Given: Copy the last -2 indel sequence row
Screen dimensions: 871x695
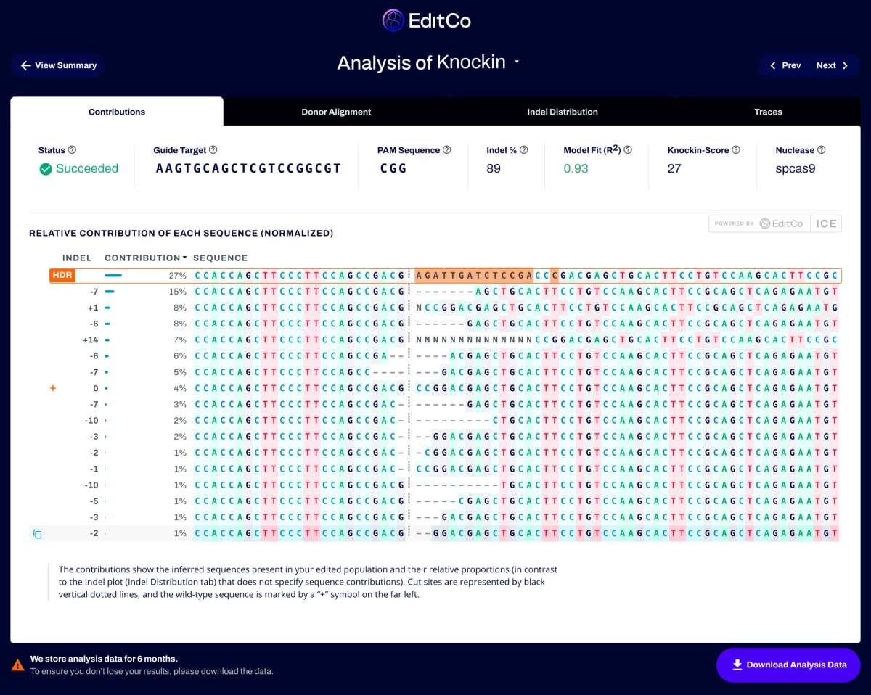Looking at the screenshot, I should (x=38, y=534).
